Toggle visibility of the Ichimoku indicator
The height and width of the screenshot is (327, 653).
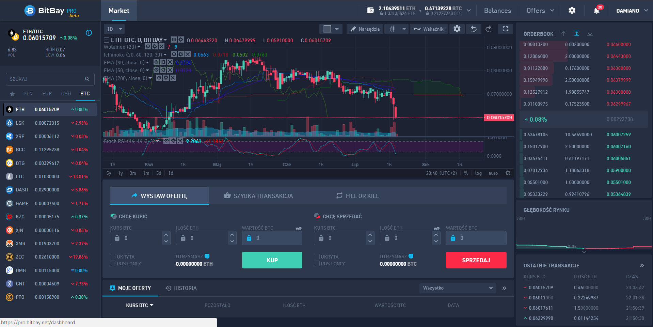pyautogui.click(x=174, y=54)
